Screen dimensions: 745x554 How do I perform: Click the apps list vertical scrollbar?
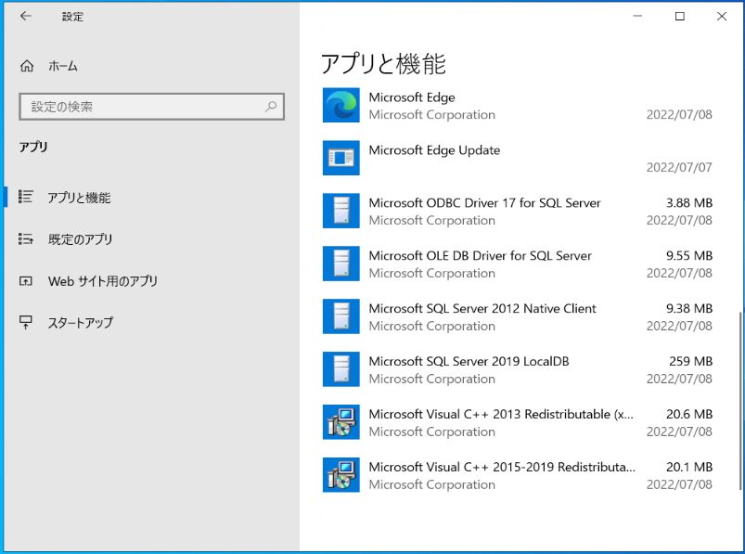coord(739,401)
